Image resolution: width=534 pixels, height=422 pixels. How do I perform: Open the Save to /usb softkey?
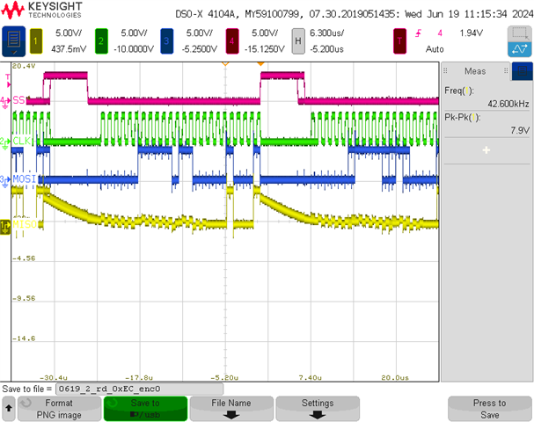(145, 409)
